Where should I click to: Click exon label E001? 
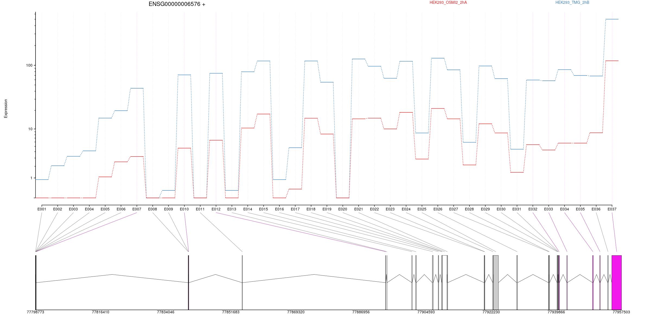coord(42,209)
